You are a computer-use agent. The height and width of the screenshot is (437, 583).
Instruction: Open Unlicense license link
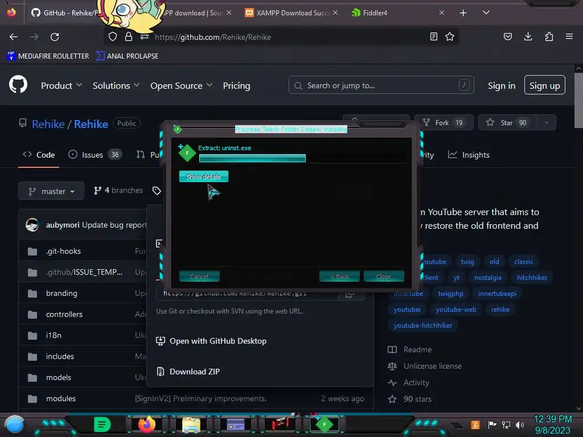(424, 366)
